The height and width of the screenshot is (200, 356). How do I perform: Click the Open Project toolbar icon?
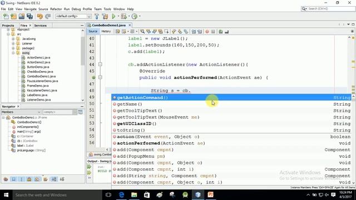22,16
